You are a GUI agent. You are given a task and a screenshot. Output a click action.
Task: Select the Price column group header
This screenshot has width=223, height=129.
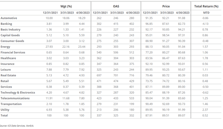point(166,6)
